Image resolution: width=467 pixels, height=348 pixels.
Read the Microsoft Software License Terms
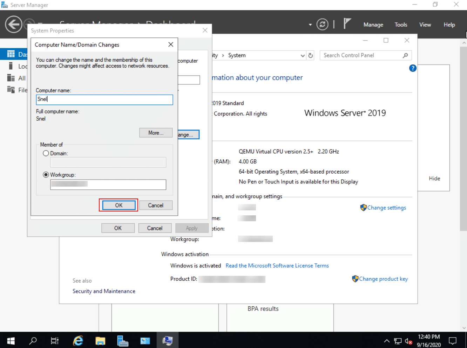[x=277, y=266]
